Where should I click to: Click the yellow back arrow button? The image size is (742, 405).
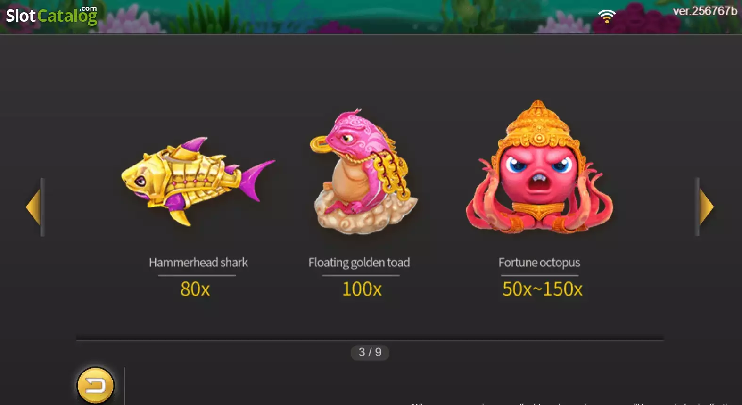pos(95,385)
